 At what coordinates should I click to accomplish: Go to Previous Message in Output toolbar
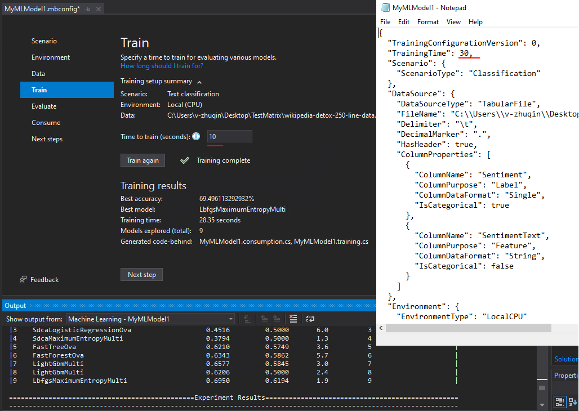point(264,319)
